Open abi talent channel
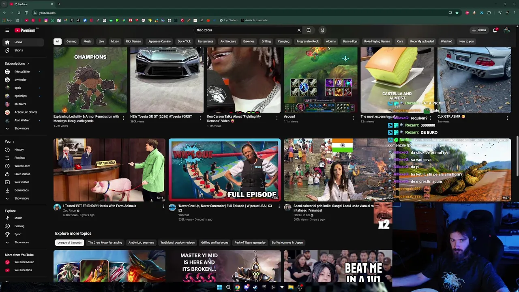This screenshot has height=292, width=519. click(x=20, y=104)
